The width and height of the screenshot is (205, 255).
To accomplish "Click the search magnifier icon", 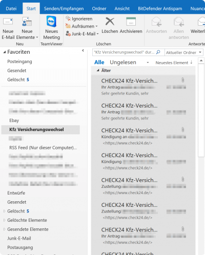I will point(158,52).
